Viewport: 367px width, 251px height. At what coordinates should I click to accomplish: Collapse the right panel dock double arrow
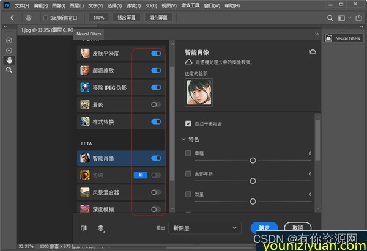[361, 27]
